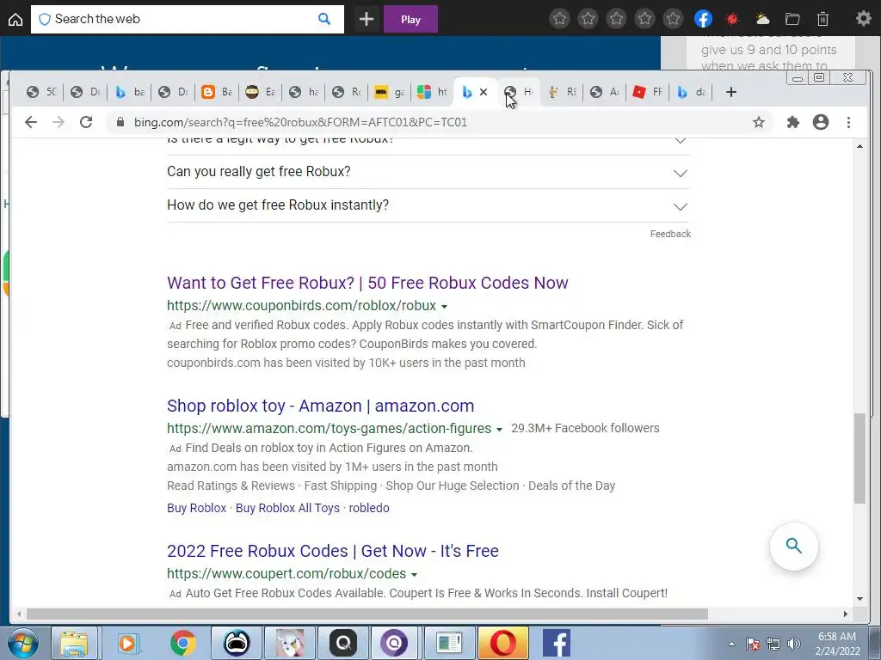Click the home icon in the top bar
The width and height of the screenshot is (881, 660).
click(x=15, y=20)
